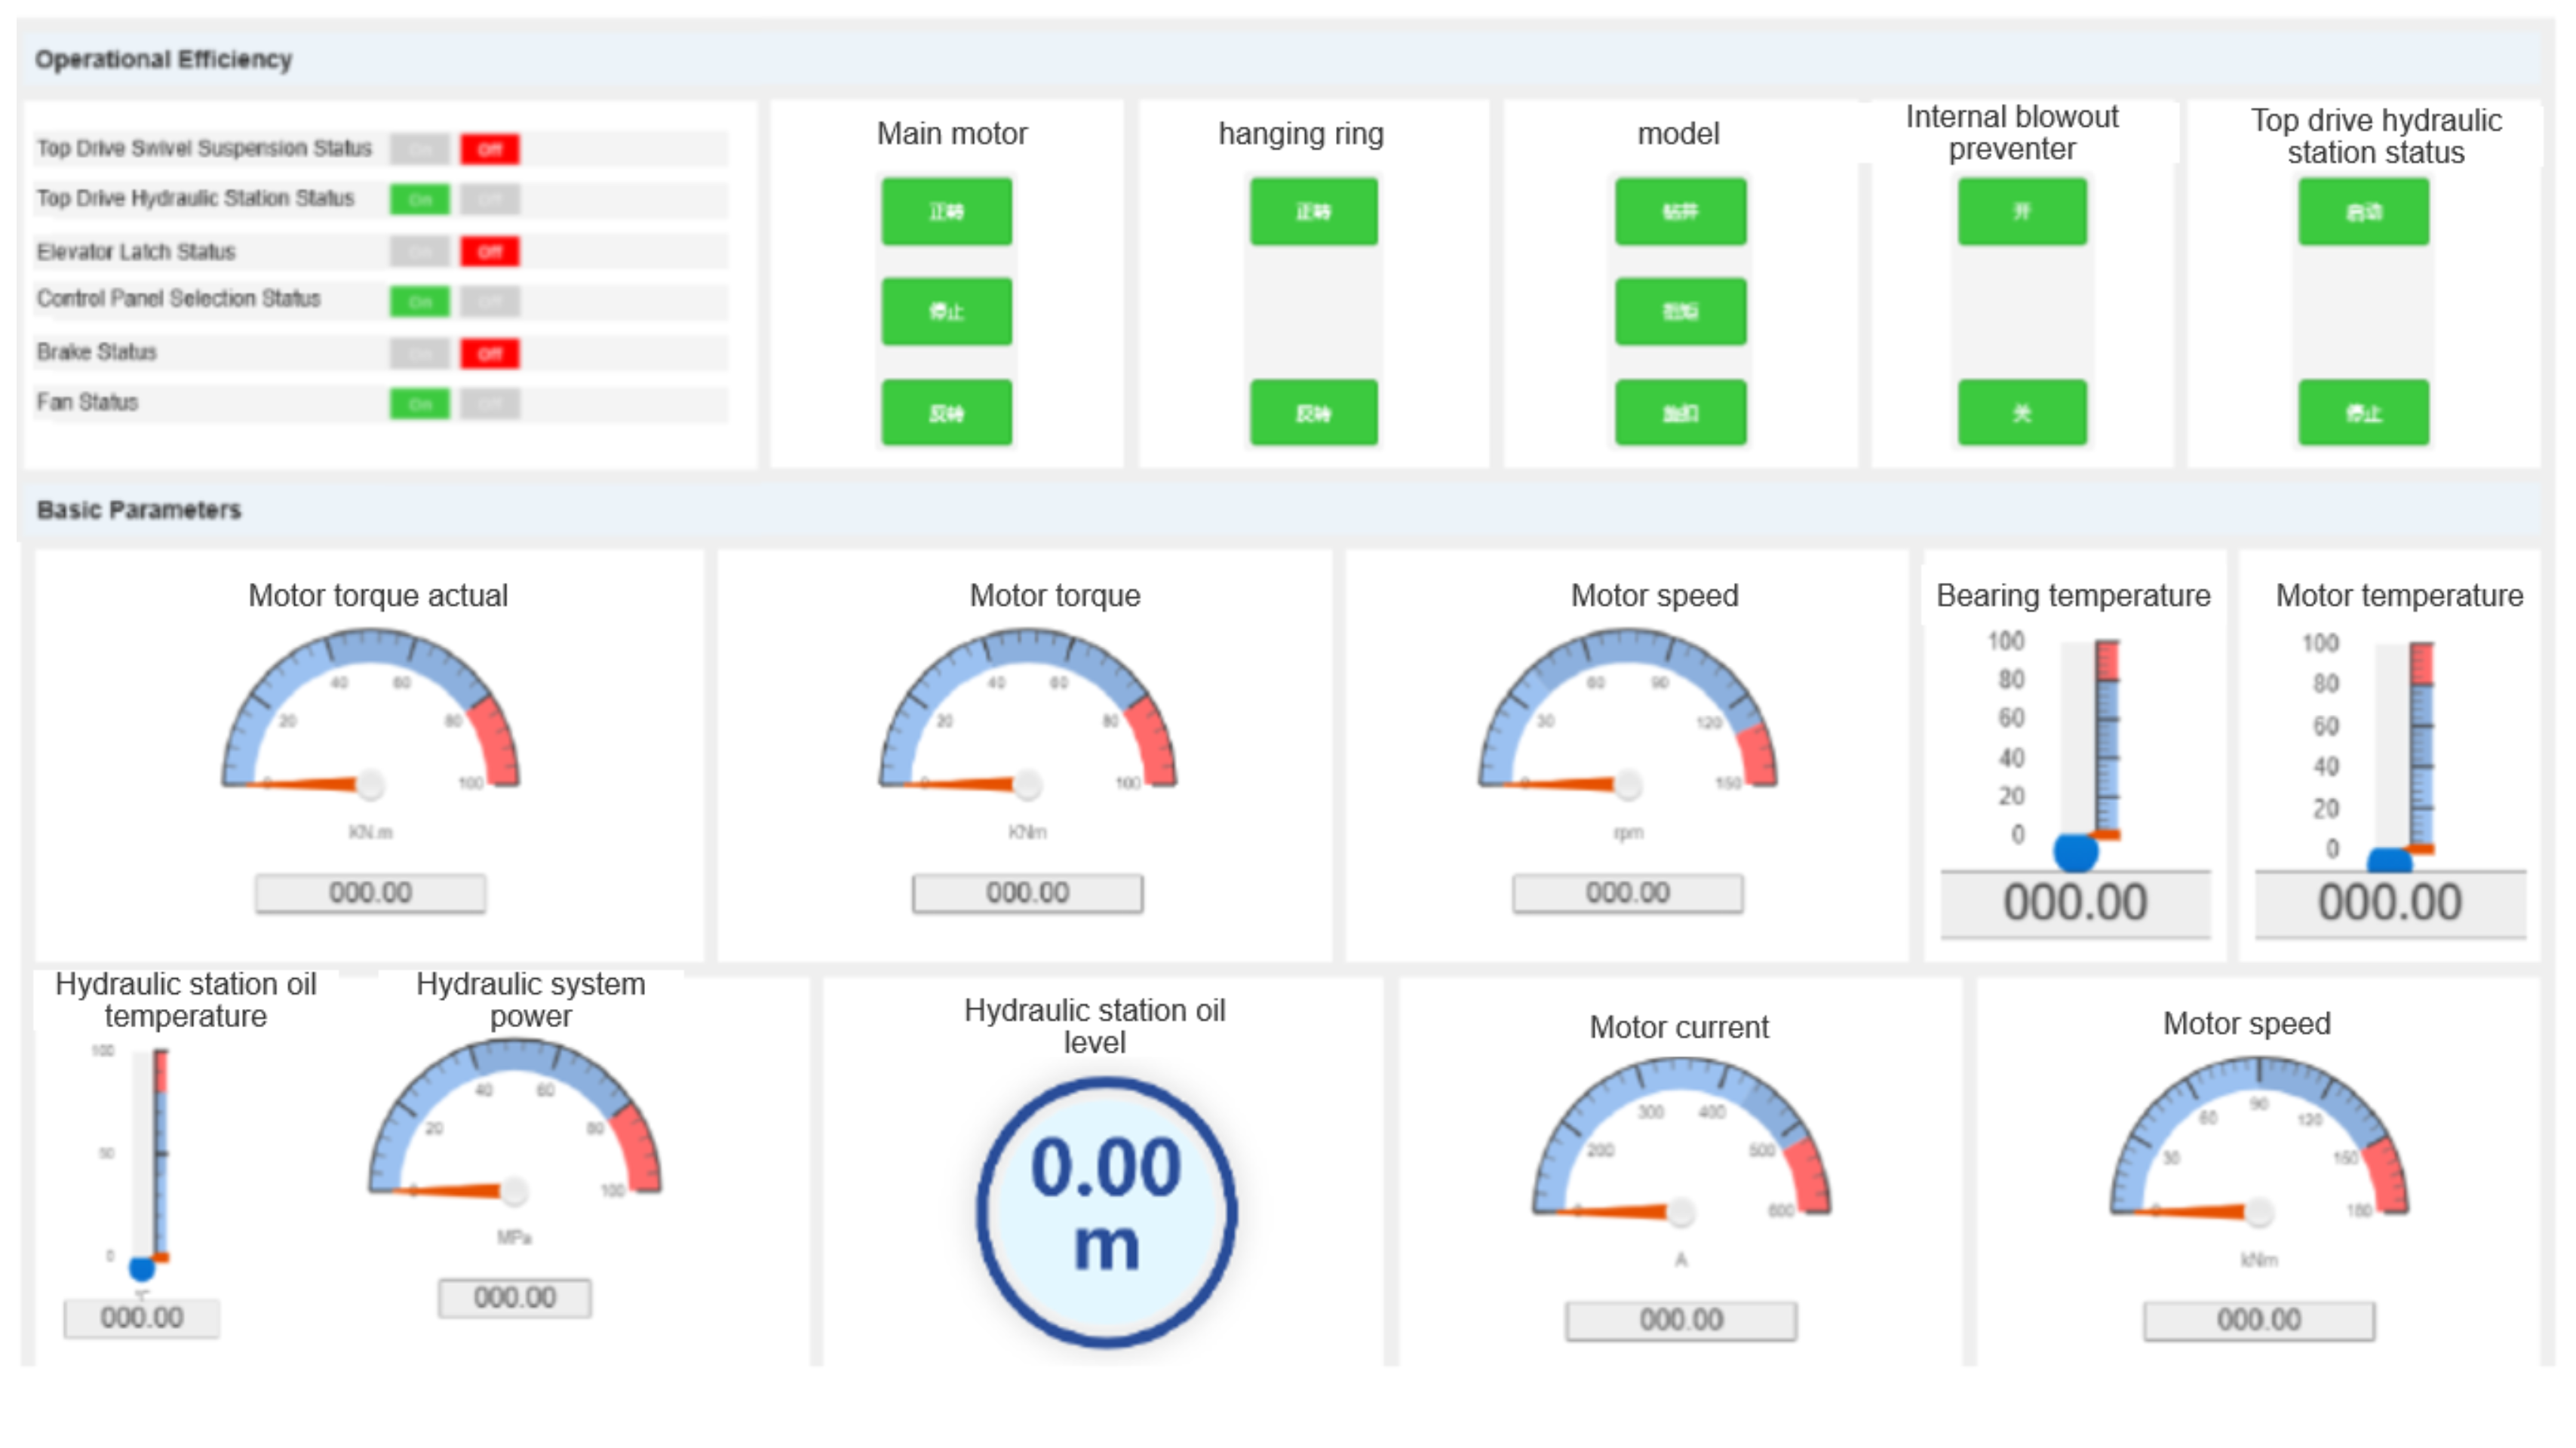Click the top green button under hanging ring
The width and height of the screenshot is (2576, 1448).
(1313, 211)
